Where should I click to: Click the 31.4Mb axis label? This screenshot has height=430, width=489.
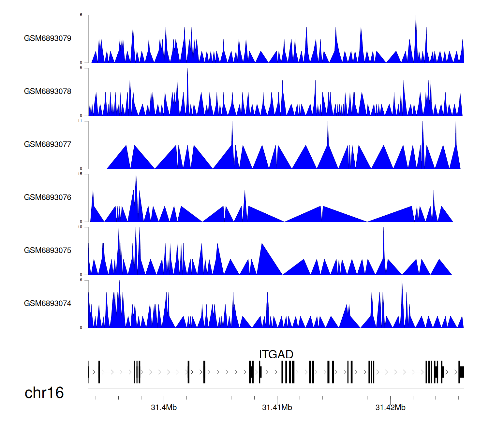click(x=164, y=408)
